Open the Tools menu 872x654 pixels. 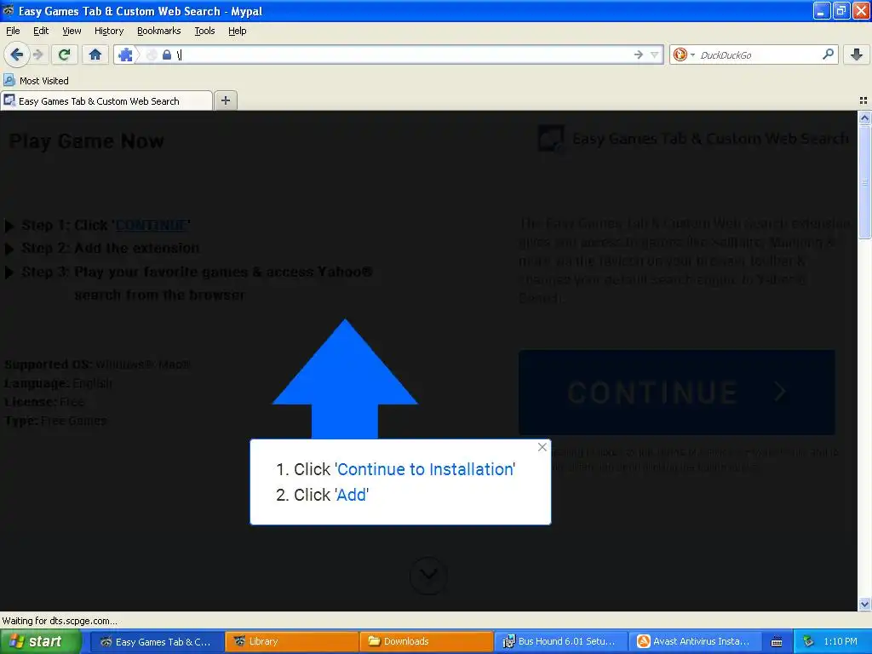coord(204,31)
